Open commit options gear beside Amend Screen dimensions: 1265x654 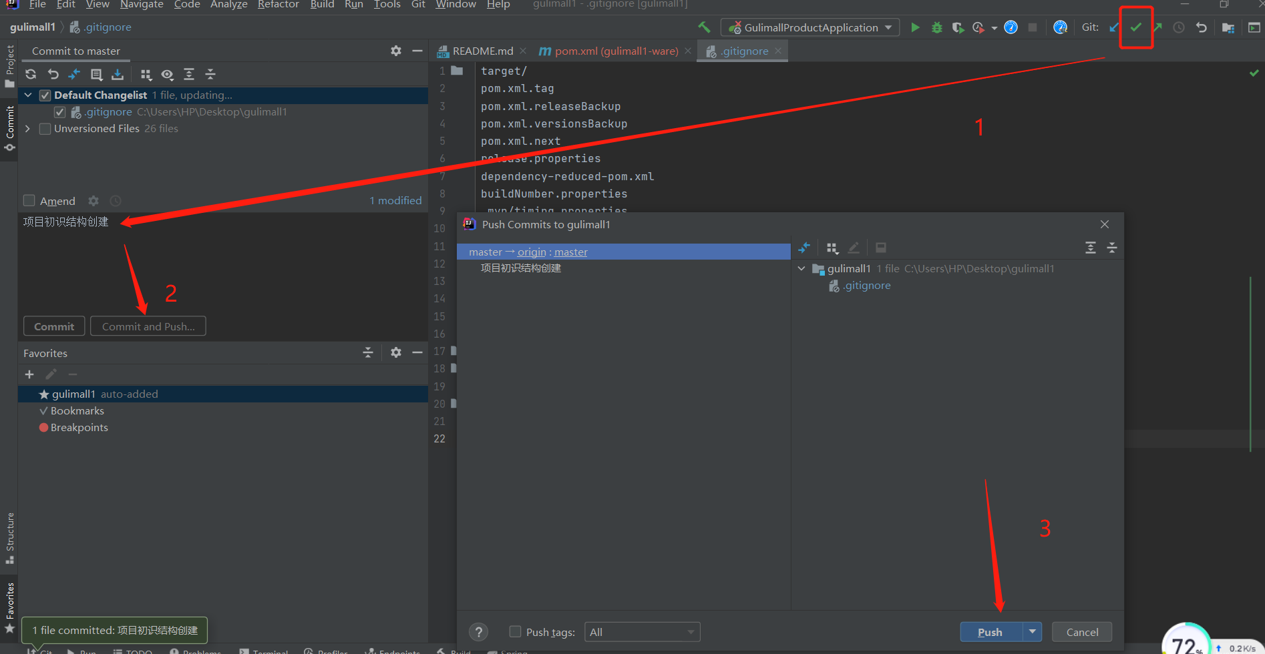pos(94,201)
